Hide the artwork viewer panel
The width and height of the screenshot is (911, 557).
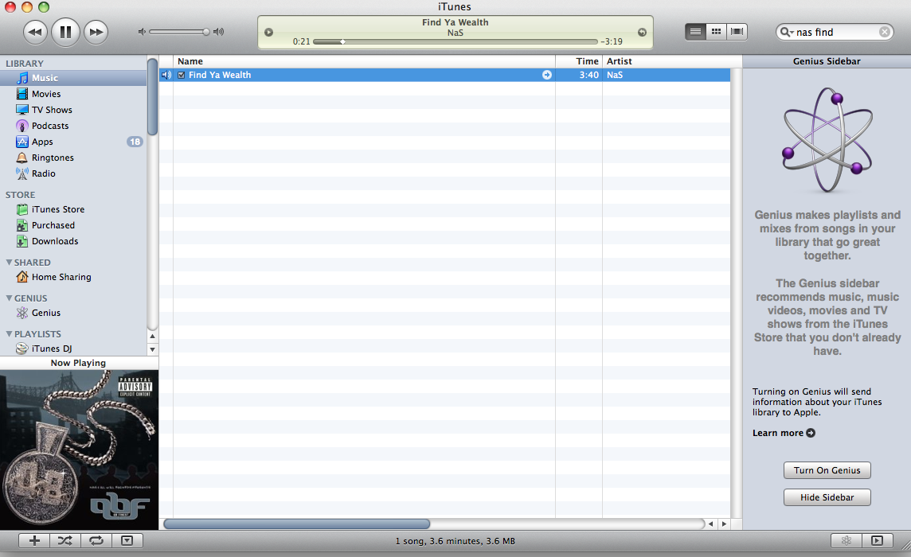click(127, 541)
